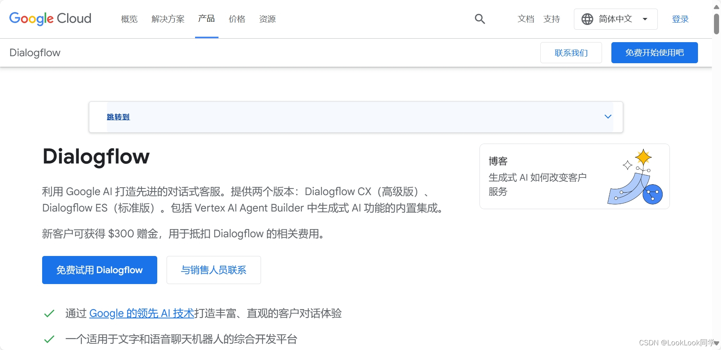Click the globe language icon
721x350 pixels.
[x=587, y=19]
